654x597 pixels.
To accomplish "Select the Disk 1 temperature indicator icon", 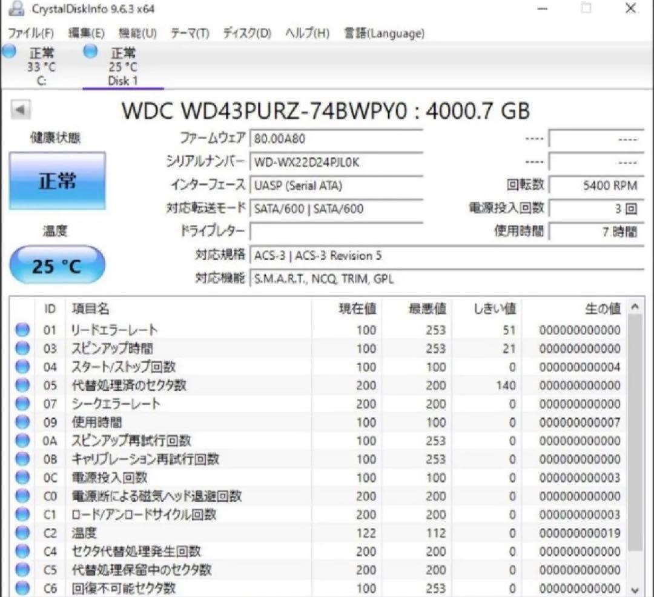I will [x=90, y=52].
